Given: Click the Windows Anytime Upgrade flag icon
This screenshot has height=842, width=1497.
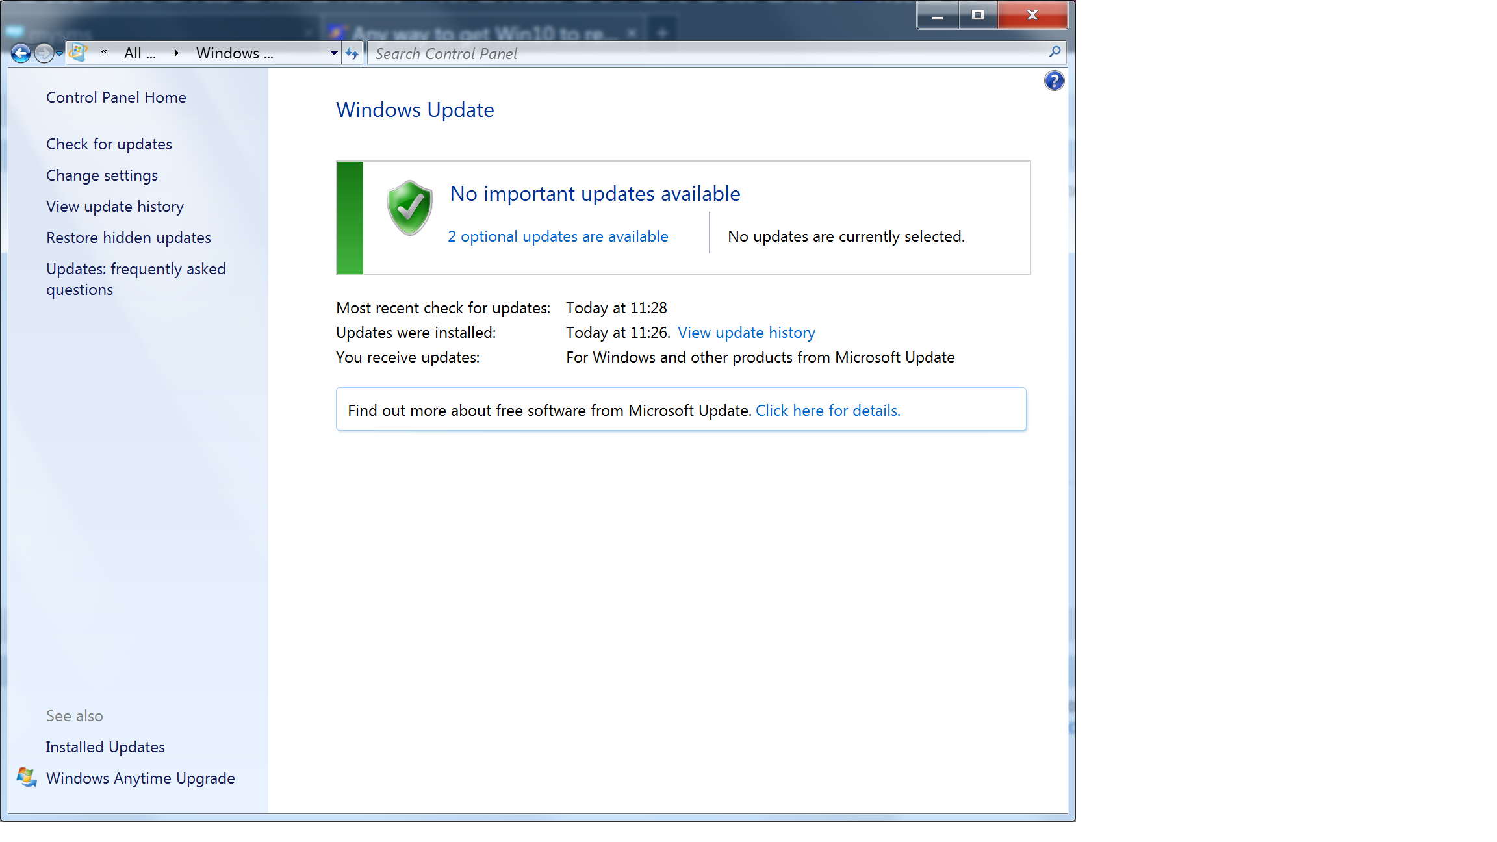Looking at the screenshot, I should (x=27, y=777).
